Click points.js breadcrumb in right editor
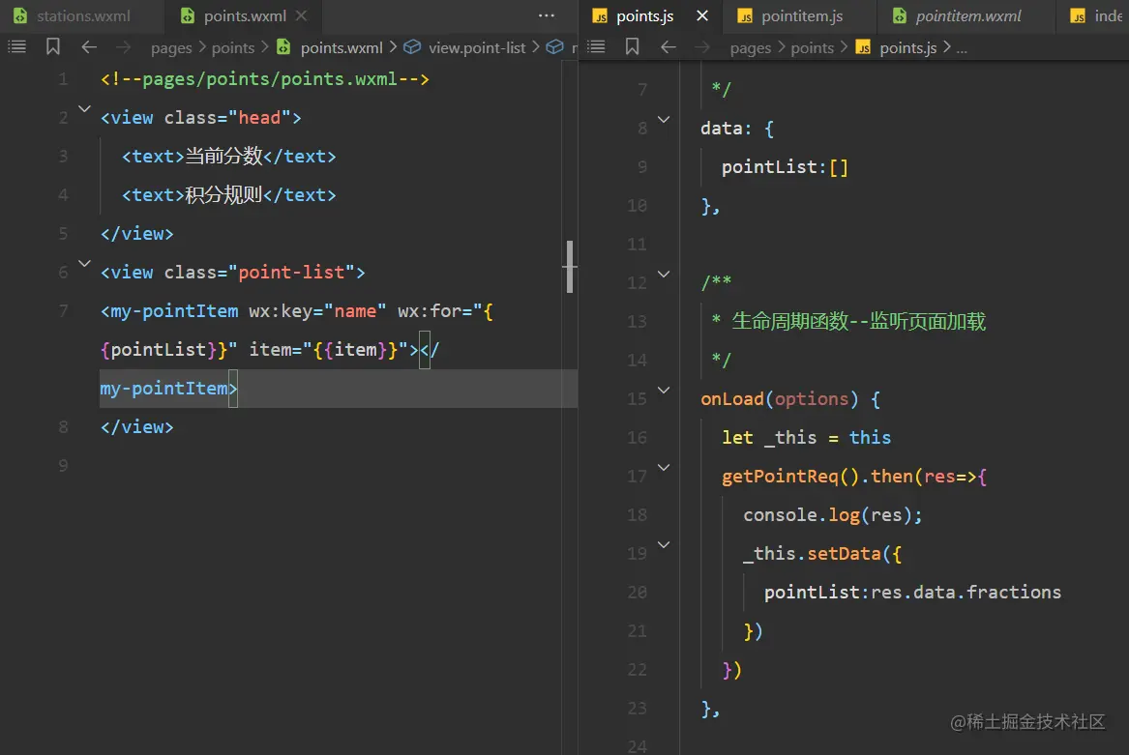 908,47
